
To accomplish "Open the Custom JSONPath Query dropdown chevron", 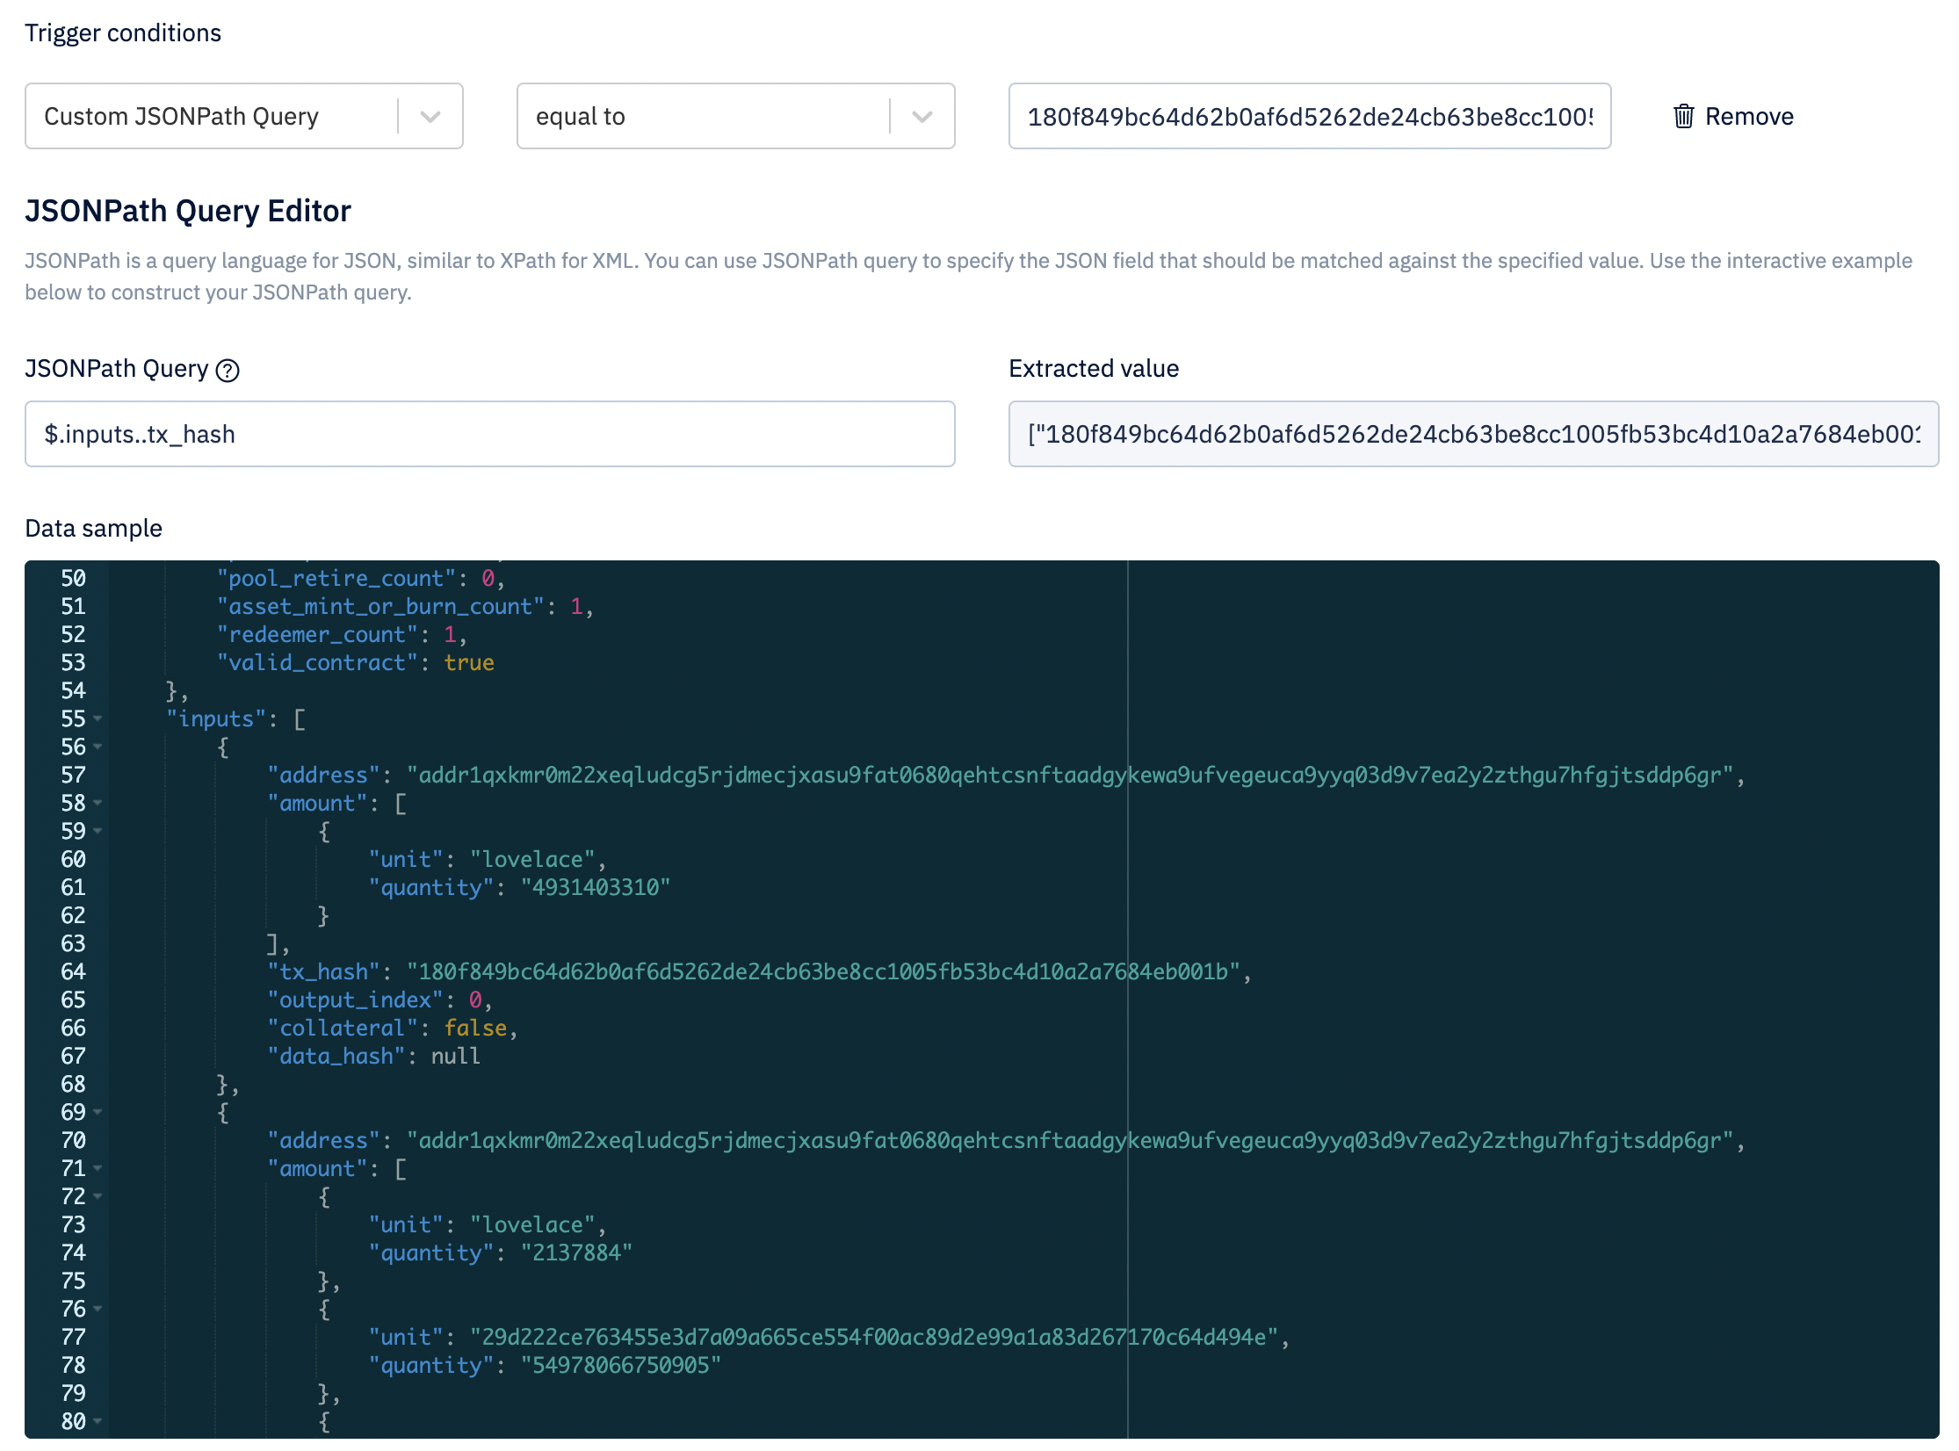I will 430,116.
